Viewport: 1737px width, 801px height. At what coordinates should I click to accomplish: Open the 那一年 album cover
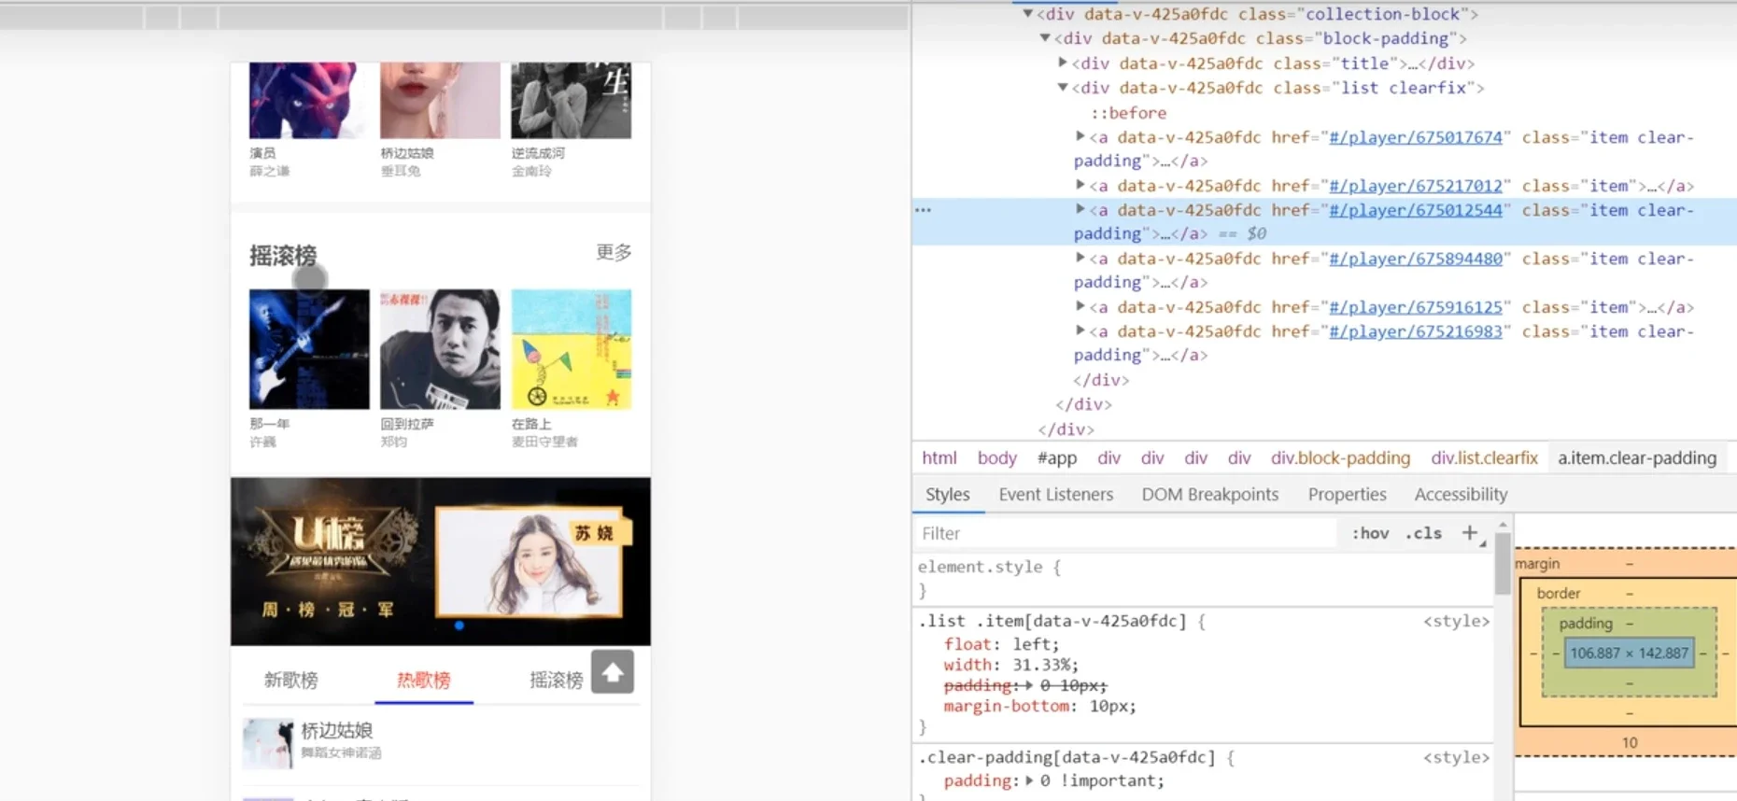[309, 349]
